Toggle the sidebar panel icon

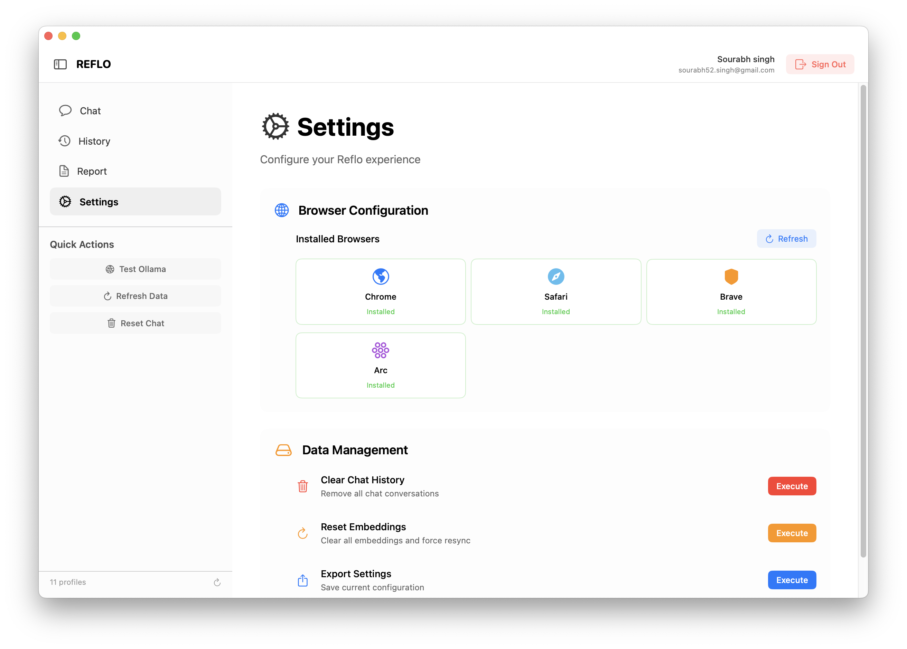pos(60,64)
